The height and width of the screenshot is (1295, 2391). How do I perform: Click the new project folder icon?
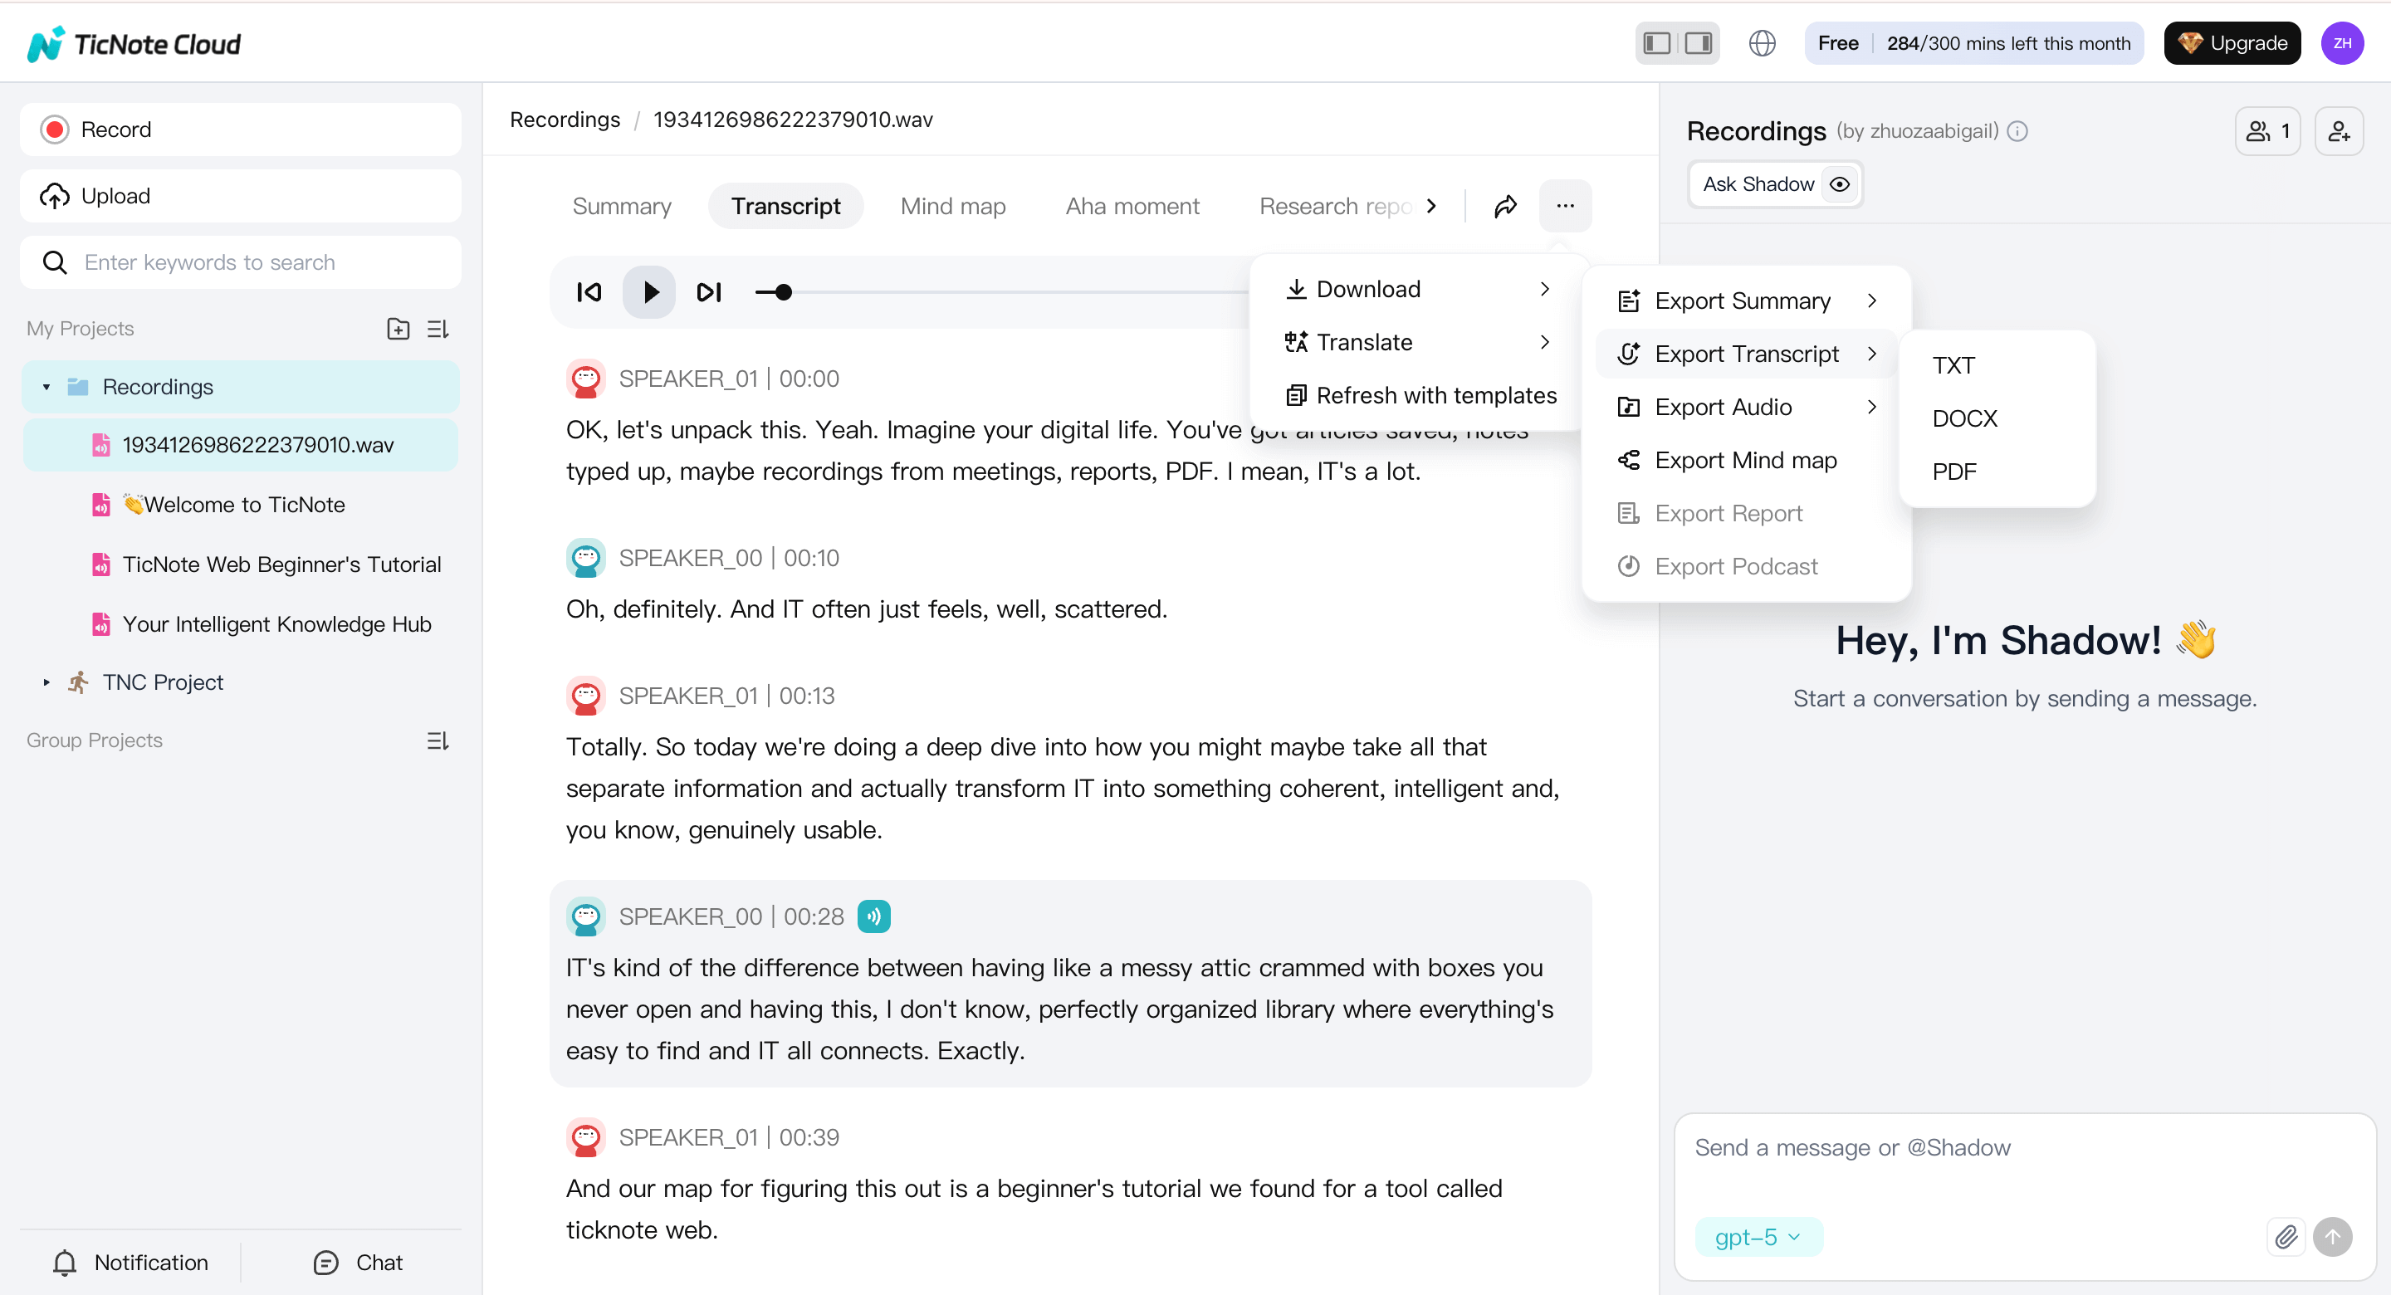click(x=398, y=328)
